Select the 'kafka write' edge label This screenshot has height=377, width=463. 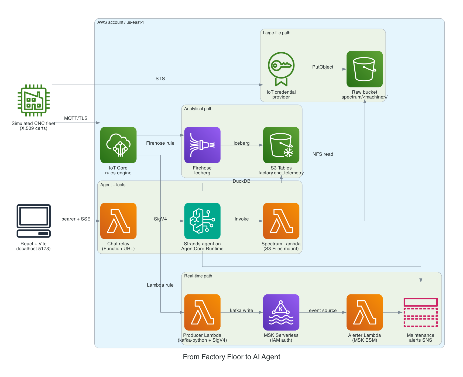241,310
